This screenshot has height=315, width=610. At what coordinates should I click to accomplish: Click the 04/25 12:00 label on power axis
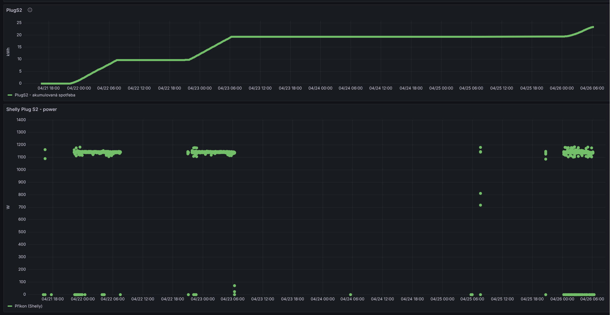click(502, 299)
